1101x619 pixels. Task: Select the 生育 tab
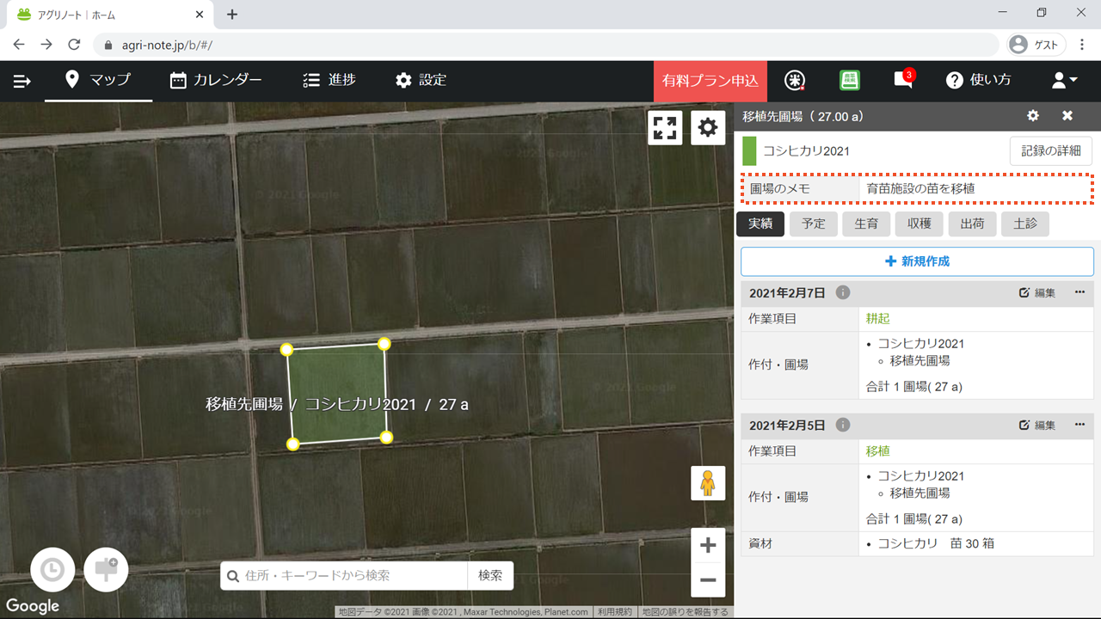(866, 224)
